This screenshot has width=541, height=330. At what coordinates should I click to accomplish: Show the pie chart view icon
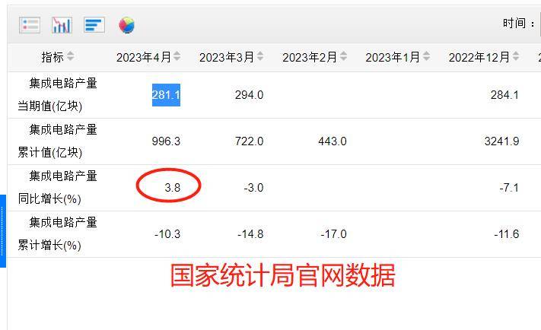pos(126,25)
